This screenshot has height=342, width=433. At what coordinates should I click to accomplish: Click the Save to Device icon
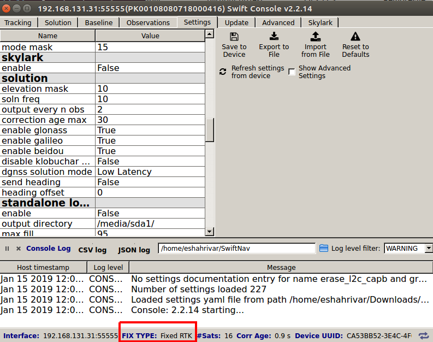point(234,37)
